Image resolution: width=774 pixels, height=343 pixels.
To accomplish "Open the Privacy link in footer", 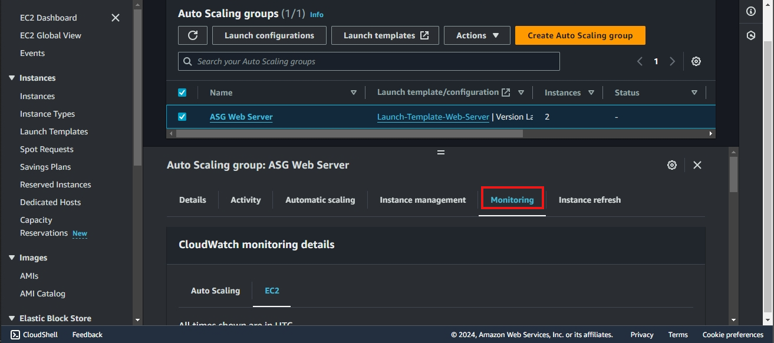I will tap(642, 335).
